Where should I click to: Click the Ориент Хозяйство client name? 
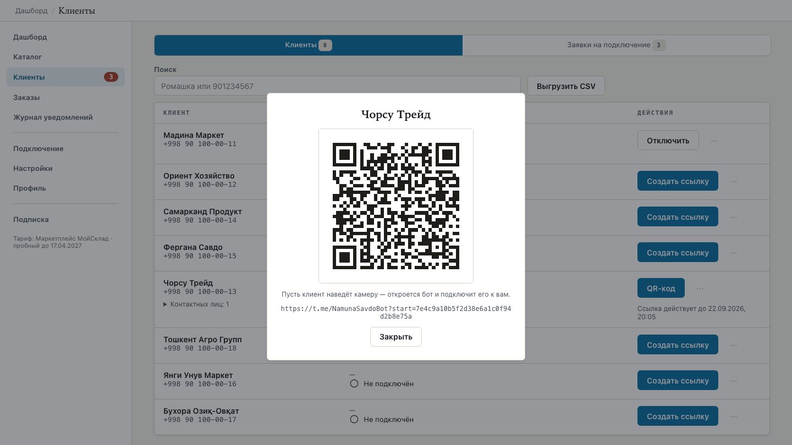(199, 176)
